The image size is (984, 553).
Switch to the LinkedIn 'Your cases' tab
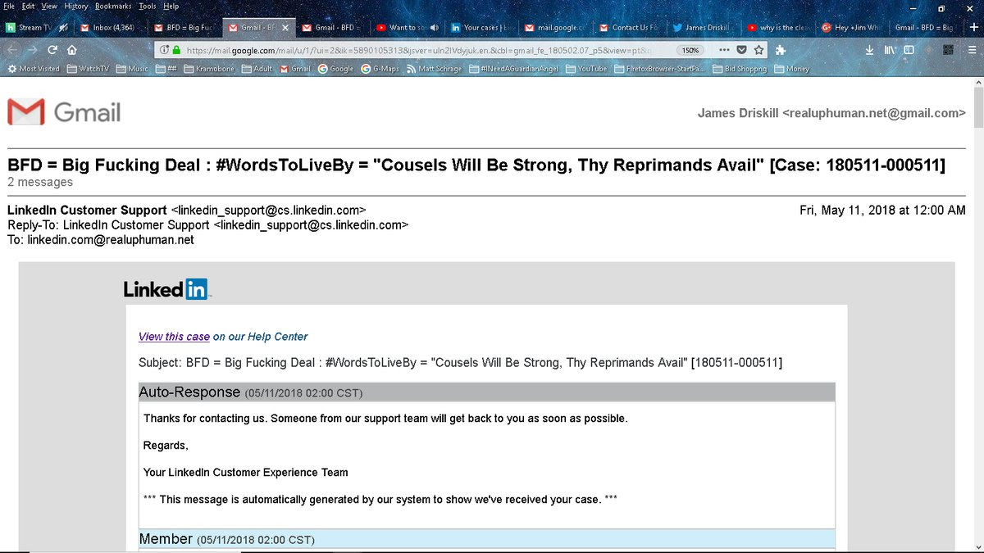[480, 28]
